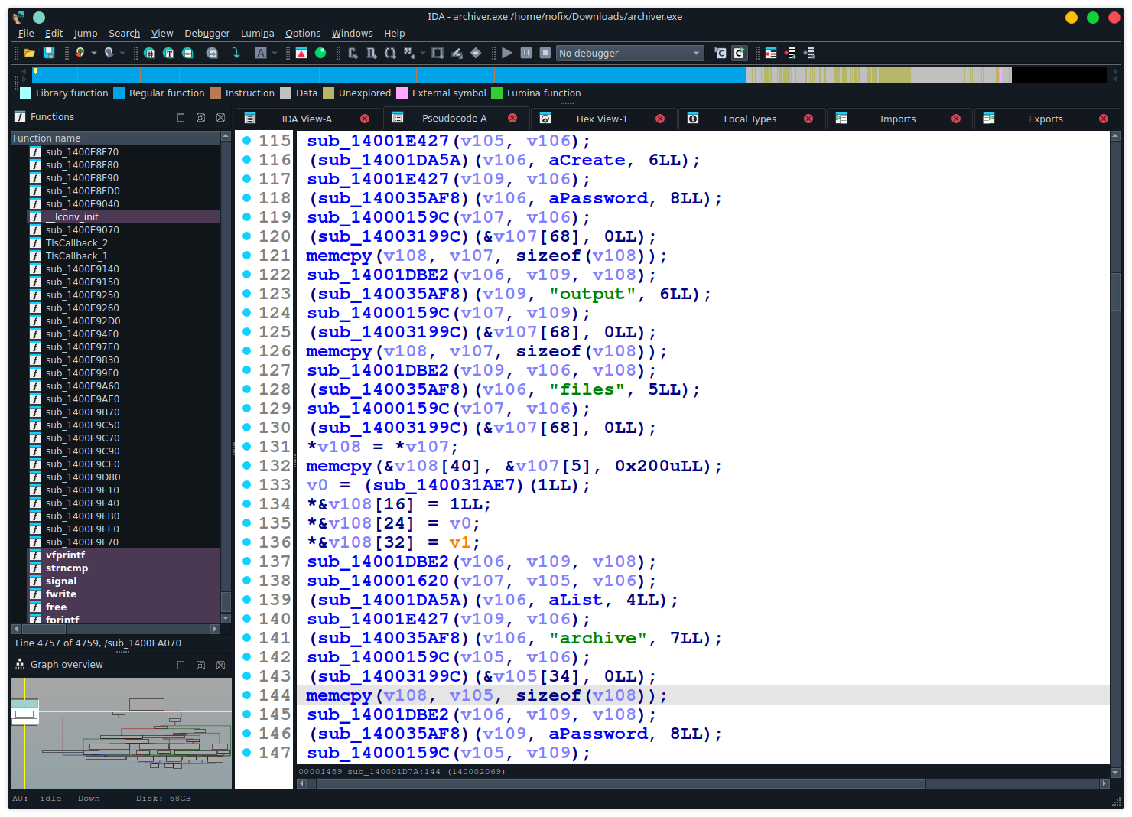Expand the string literal style dropdown arrow

[x=275, y=53]
